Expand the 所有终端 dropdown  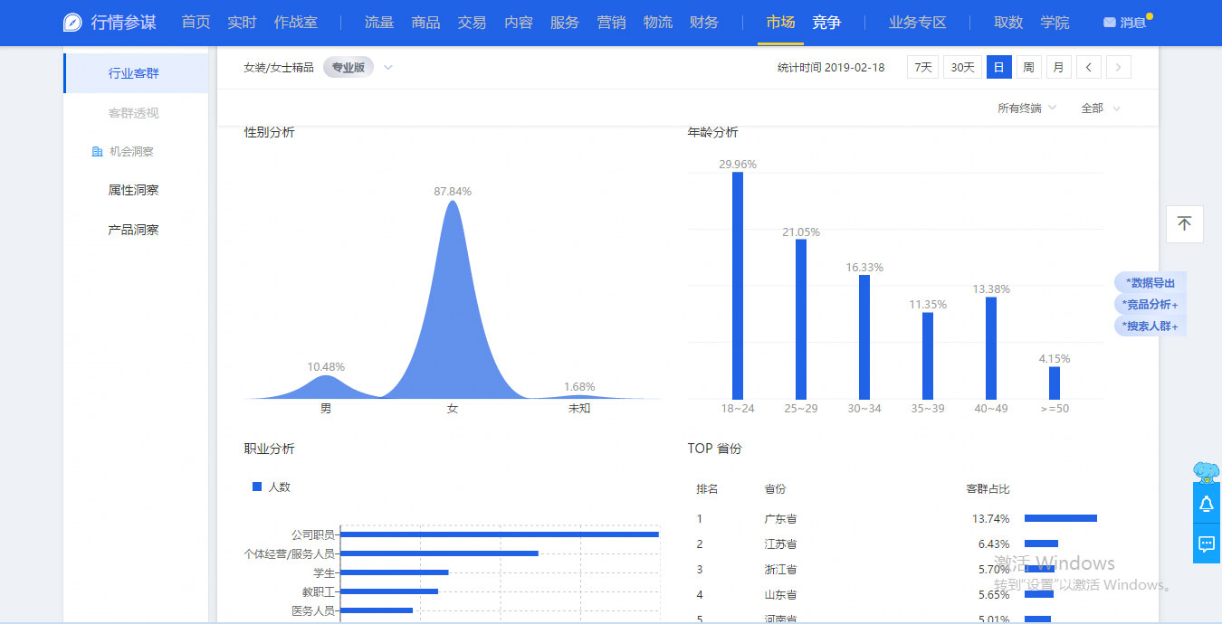[x=1026, y=109]
